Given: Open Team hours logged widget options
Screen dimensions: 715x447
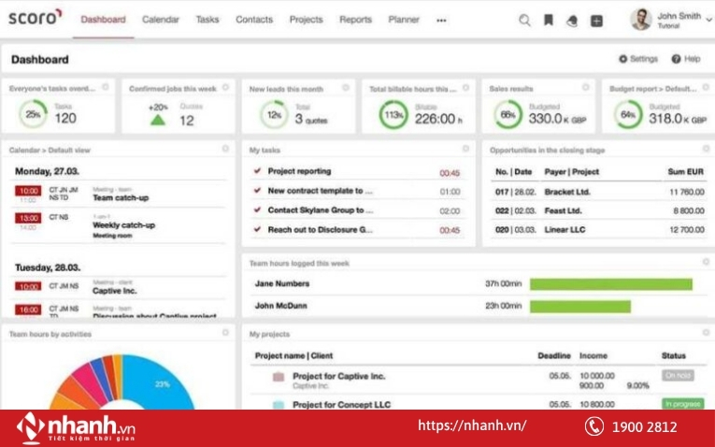Looking at the screenshot, I should [706, 261].
